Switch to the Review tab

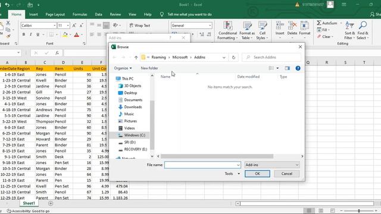click(115, 14)
